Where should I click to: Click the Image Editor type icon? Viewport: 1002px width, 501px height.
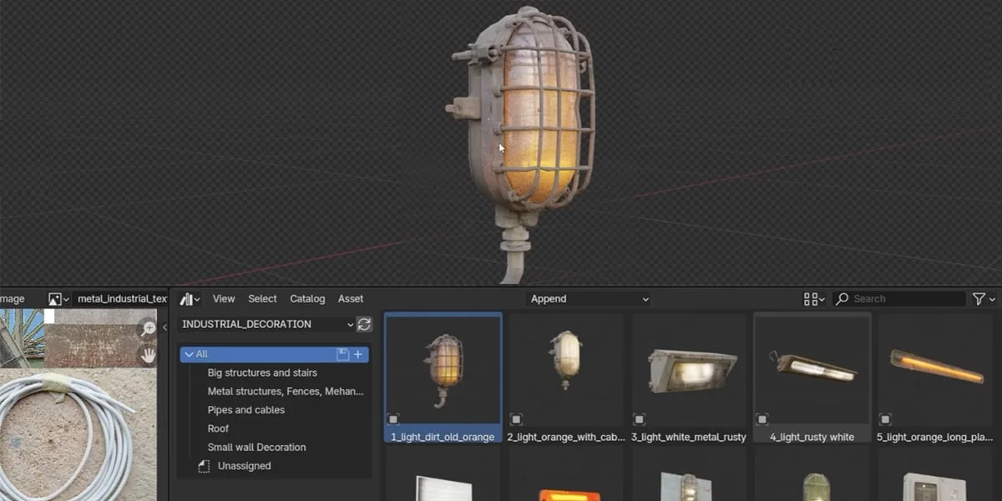(x=55, y=298)
